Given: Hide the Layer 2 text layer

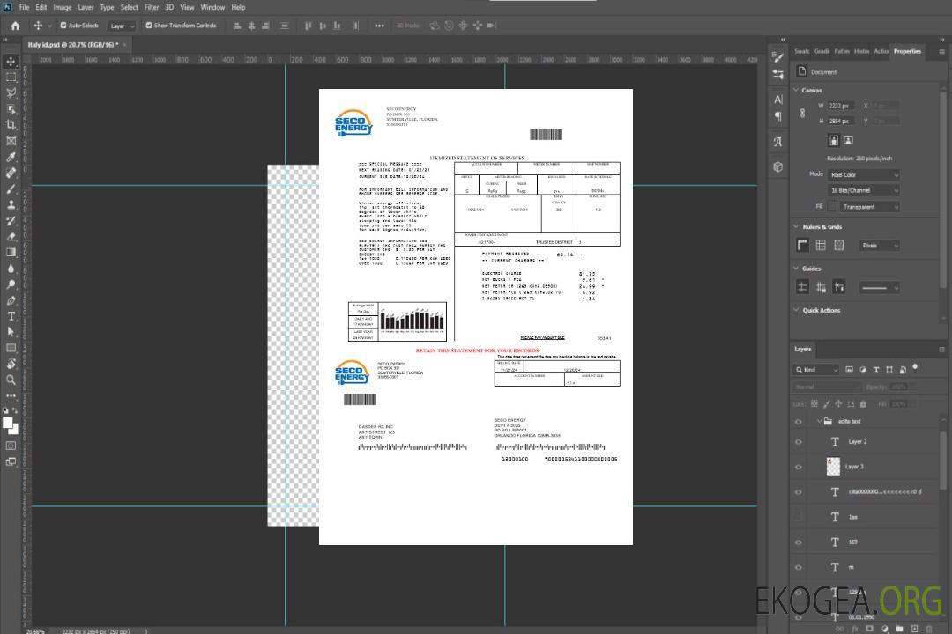Looking at the screenshot, I should pos(799,442).
